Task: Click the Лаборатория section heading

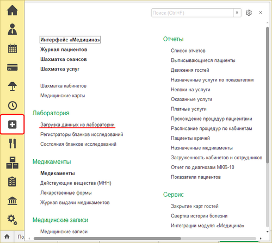Action: point(51,113)
